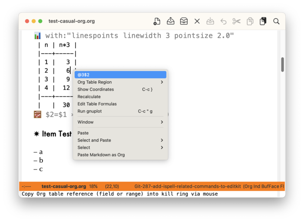Click the green zoom window button

coord(40,21)
